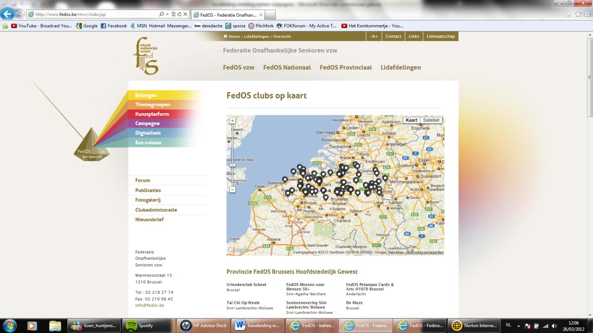Open the MSN Hotmail Messenger bookmark
This screenshot has height=333, width=593.
coord(161,26)
